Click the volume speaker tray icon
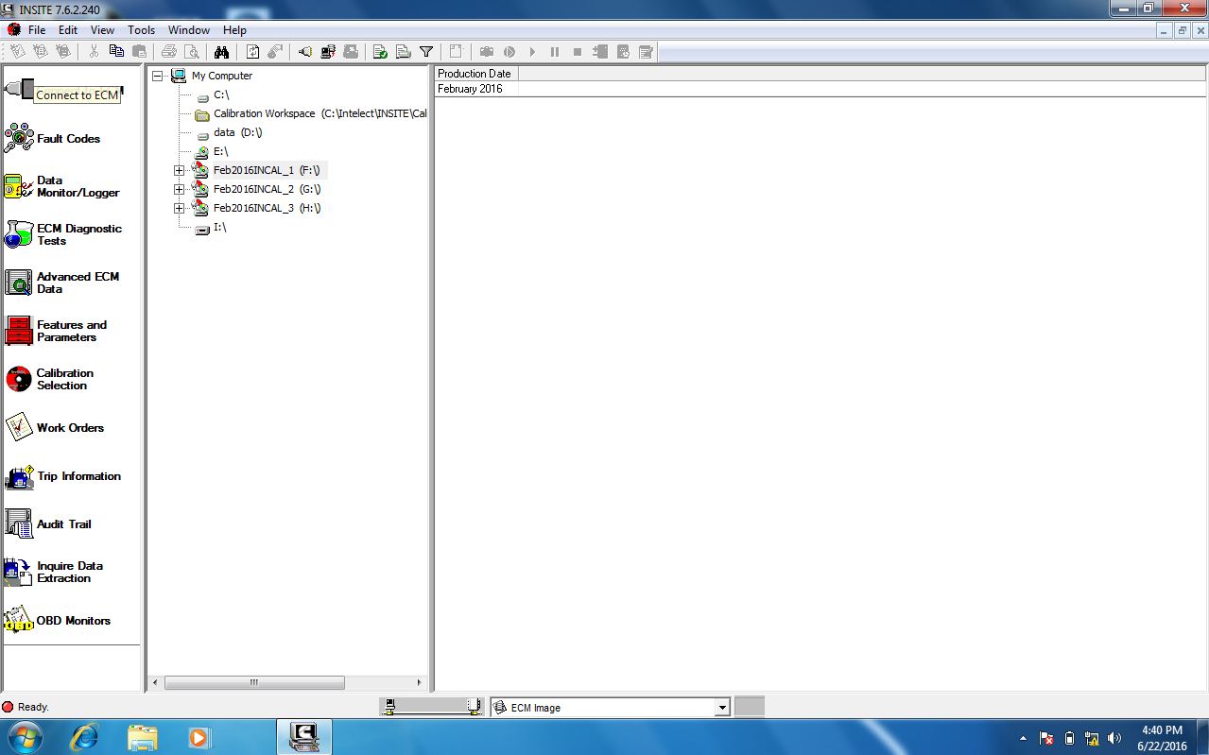Image resolution: width=1209 pixels, height=755 pixels. (x=1114, y=738)
